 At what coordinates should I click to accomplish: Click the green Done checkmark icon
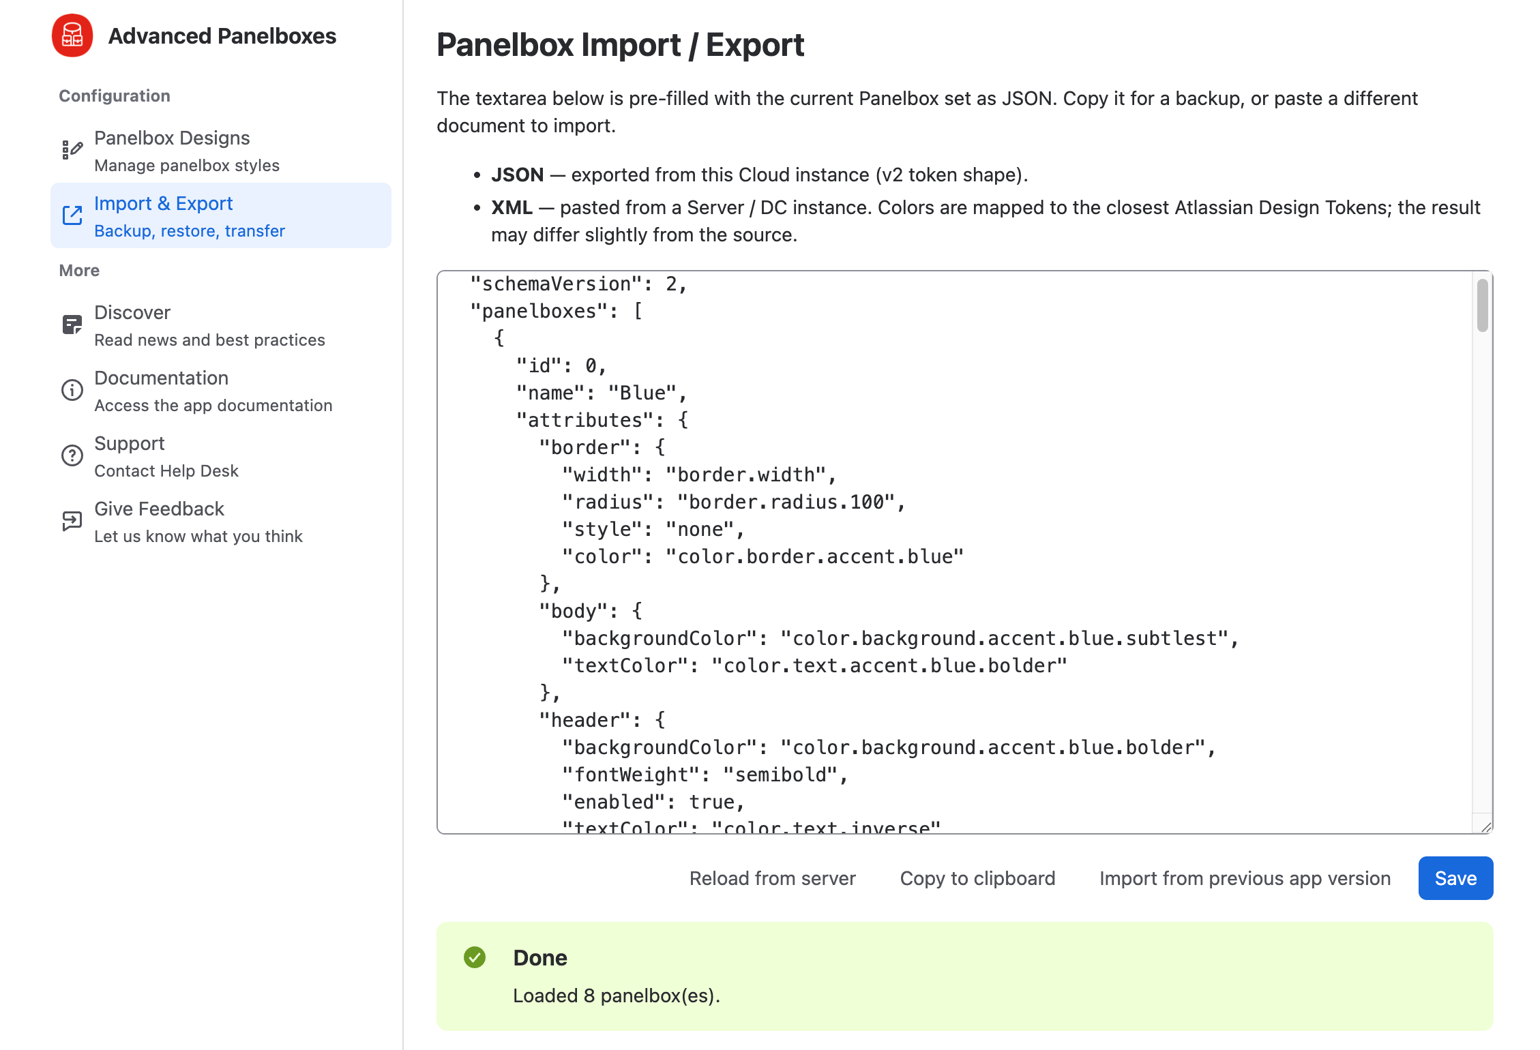pyautogui.click(x=475, y=957)
